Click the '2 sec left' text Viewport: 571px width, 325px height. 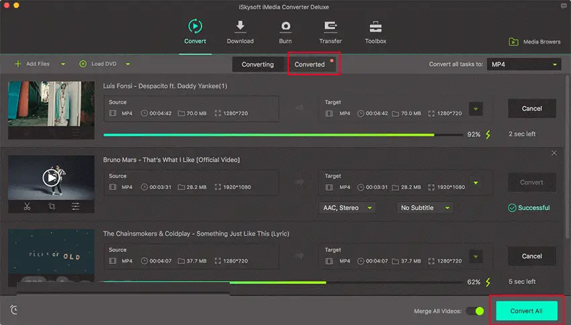522,134
